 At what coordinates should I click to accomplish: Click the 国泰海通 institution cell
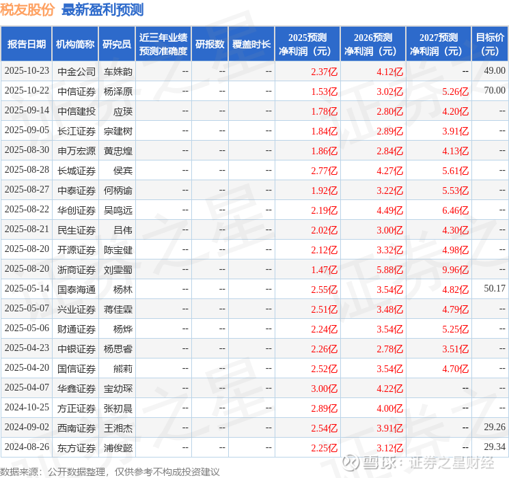coord(77,290)
